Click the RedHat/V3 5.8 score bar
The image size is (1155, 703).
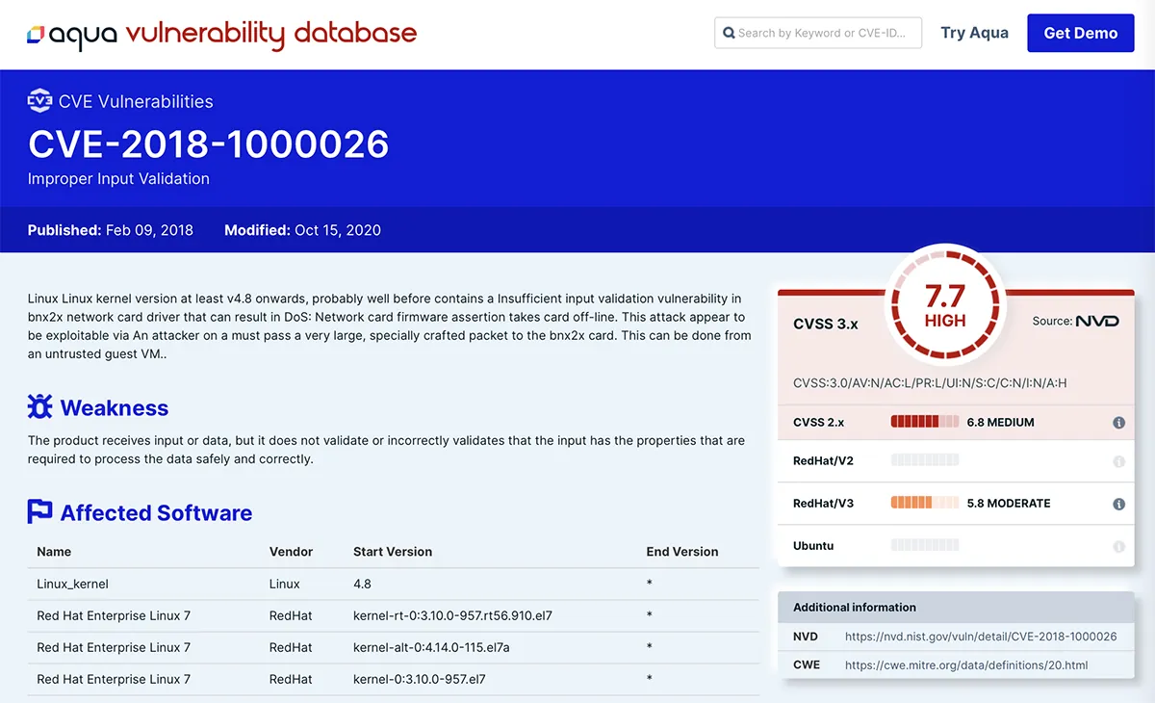(x=925, y=503)
